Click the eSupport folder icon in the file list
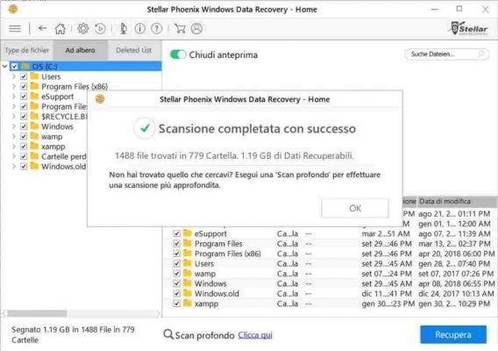The width and height of the screenshot is (498, 351). pyautogui.click(x=188, y=233)
